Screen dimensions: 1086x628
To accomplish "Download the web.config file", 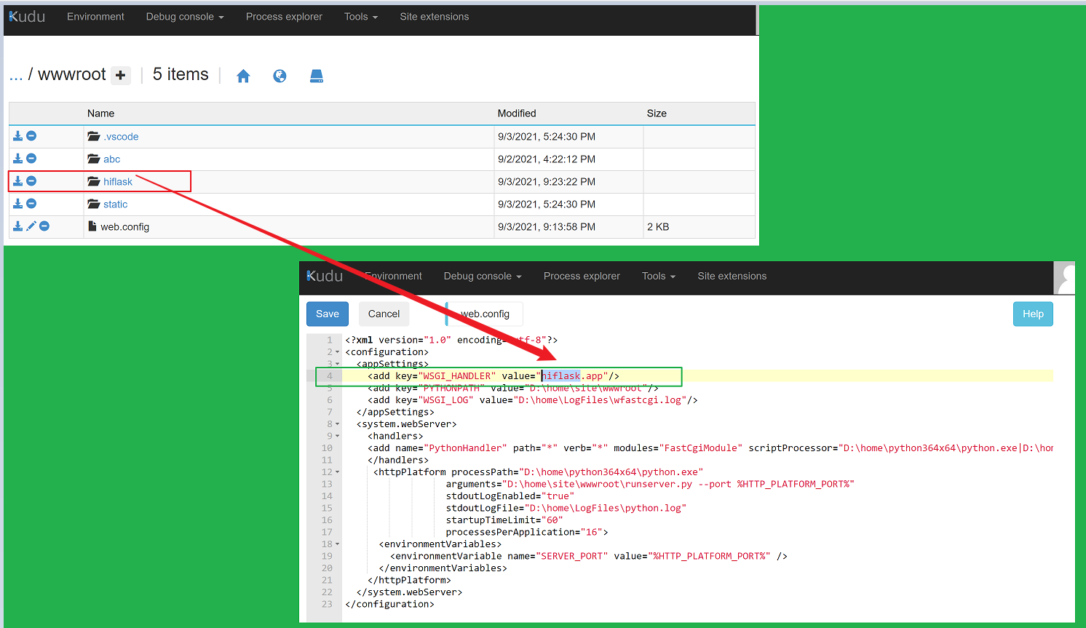I will pos(18,226).
